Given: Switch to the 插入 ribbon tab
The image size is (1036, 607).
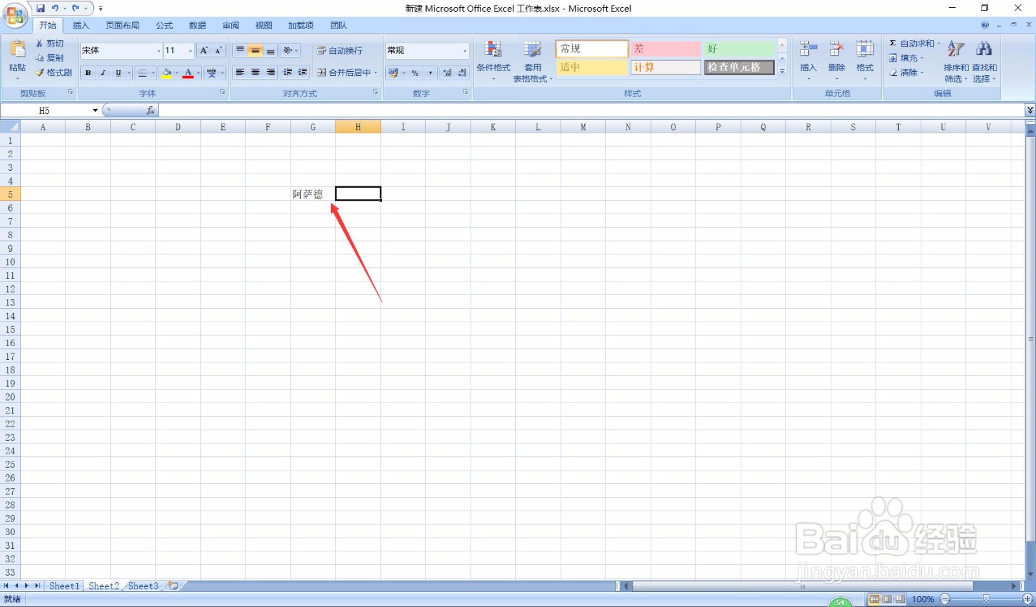Looking at the screenshot, I should pos(81,25).
